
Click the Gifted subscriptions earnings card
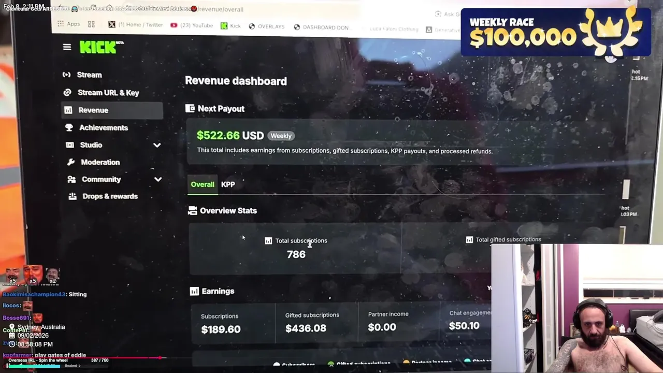point(316,322)
